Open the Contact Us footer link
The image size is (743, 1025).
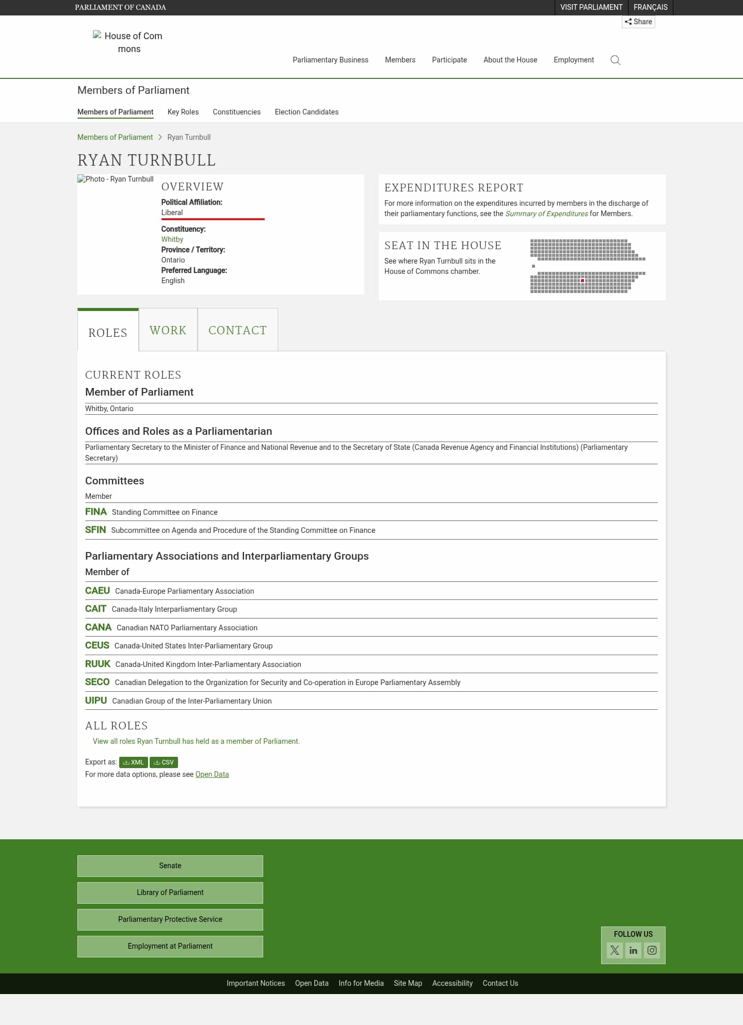pyautogui.click(x=500, y=983)
